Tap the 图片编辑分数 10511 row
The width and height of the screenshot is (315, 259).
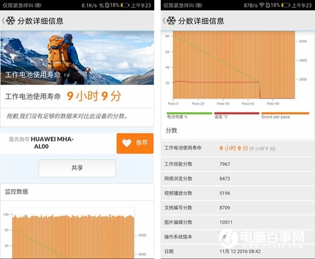pyautogui.click(x=238, y=222)
